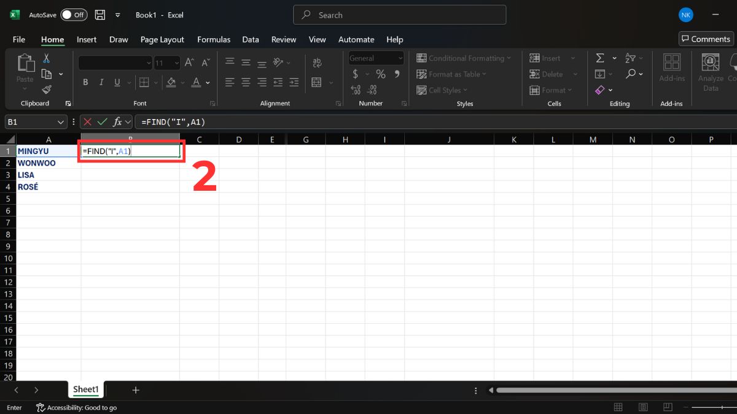Open the Wrap Text icon

click(318, 62)
